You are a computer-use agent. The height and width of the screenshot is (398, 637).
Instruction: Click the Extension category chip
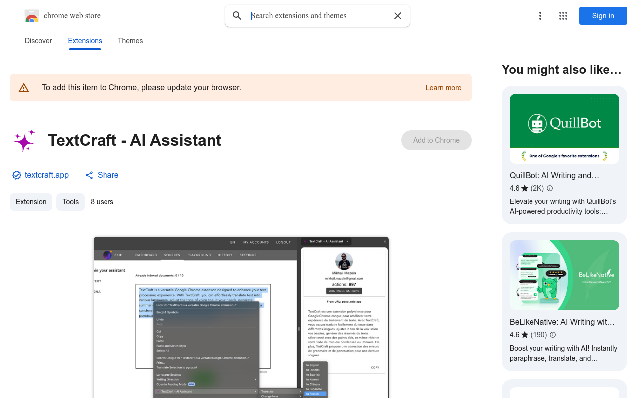pos(31,202)
